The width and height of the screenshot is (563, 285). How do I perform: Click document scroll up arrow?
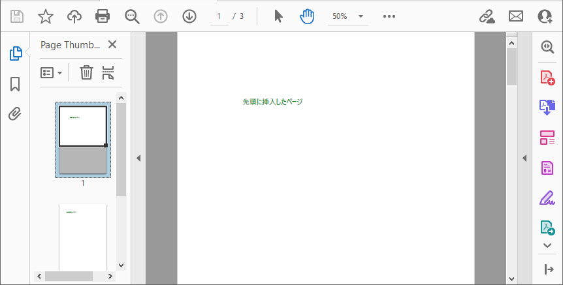pos(511,43)
